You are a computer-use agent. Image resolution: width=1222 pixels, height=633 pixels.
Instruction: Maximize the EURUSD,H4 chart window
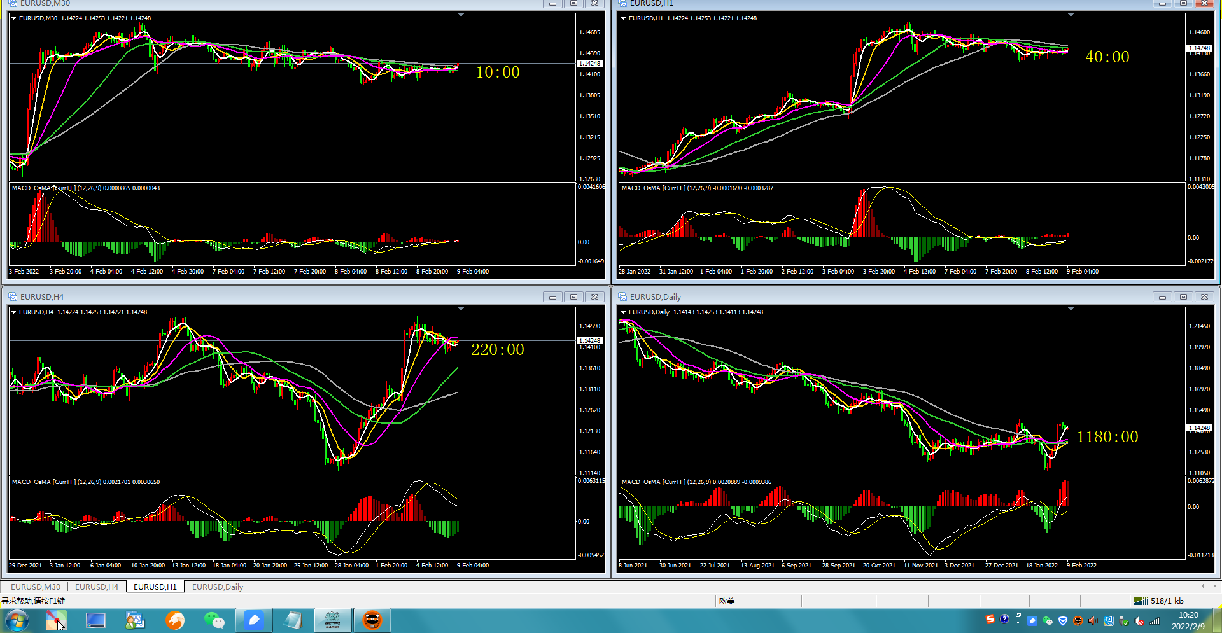click(573, 296)
